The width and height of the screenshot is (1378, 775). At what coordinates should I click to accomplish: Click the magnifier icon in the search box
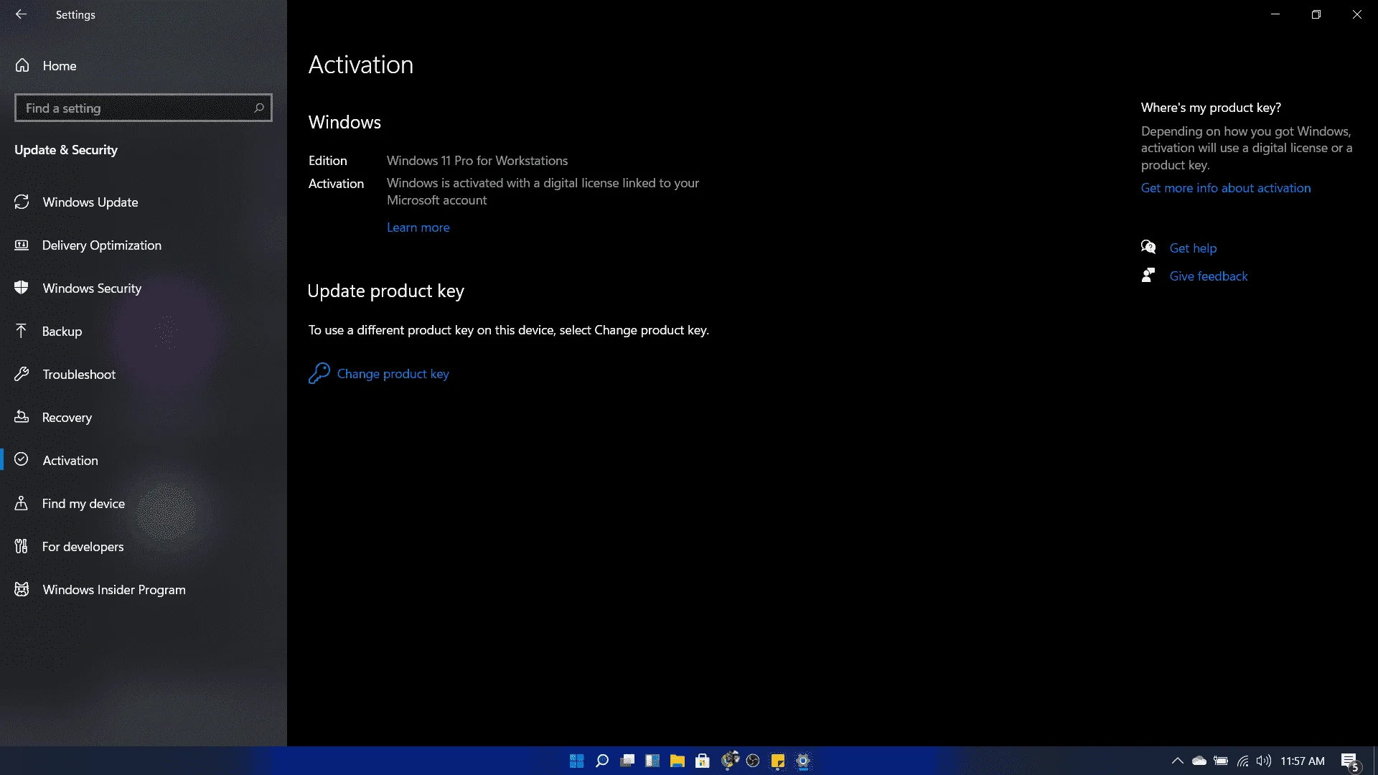point(259,108)
